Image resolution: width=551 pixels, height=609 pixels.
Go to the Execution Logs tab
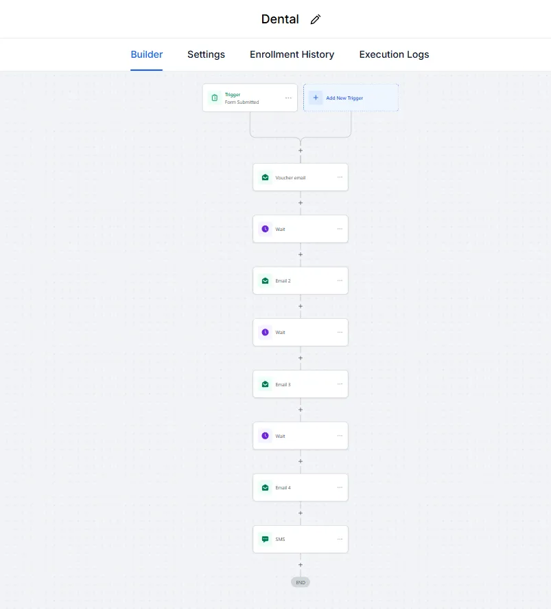click(394, 54)
